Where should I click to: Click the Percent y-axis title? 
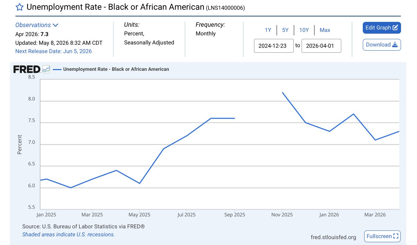point(19,144)
